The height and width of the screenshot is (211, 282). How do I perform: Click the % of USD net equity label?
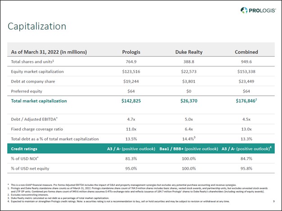[28, 169]
